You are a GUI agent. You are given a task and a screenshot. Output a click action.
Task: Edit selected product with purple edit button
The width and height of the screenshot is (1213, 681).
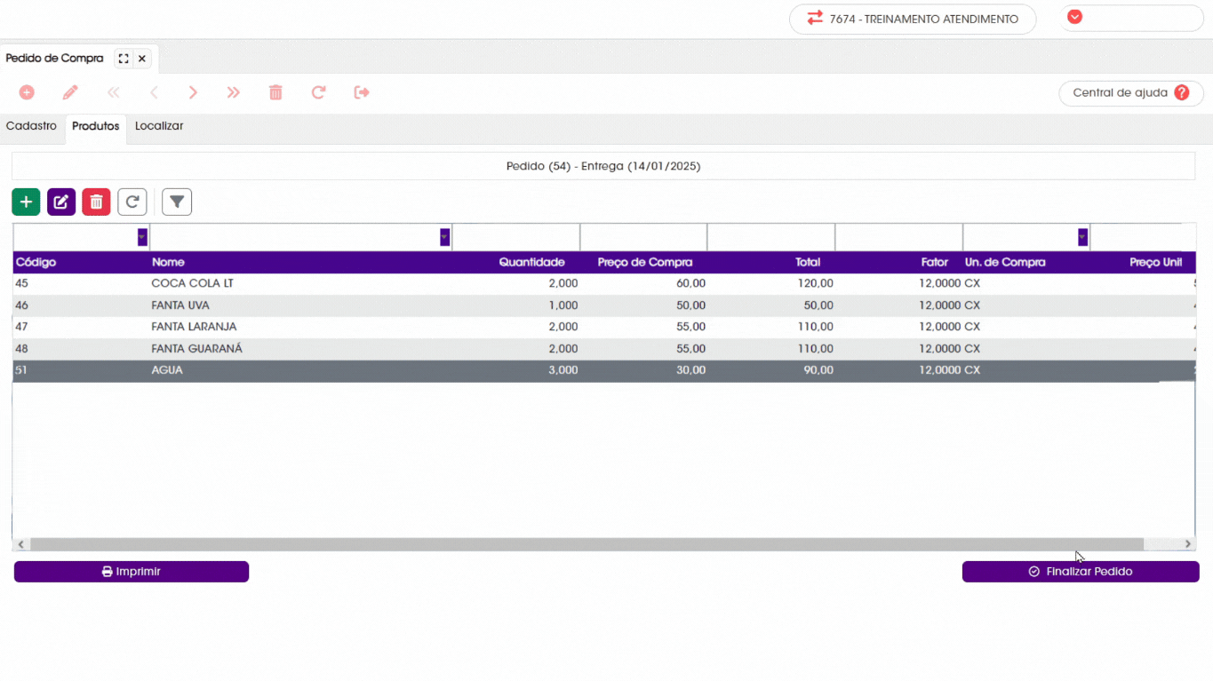click(x=61, y=202)
